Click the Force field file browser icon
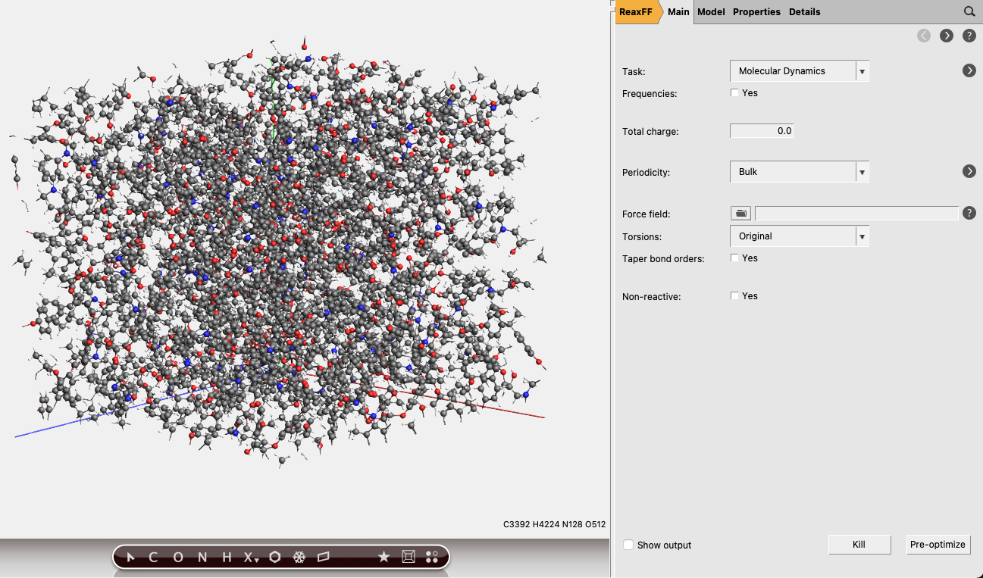 click(x=740, y=213)
